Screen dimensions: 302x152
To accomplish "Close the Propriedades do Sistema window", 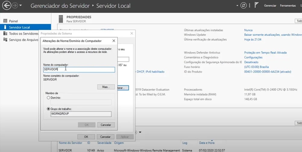I will click(x=132, y=33).
